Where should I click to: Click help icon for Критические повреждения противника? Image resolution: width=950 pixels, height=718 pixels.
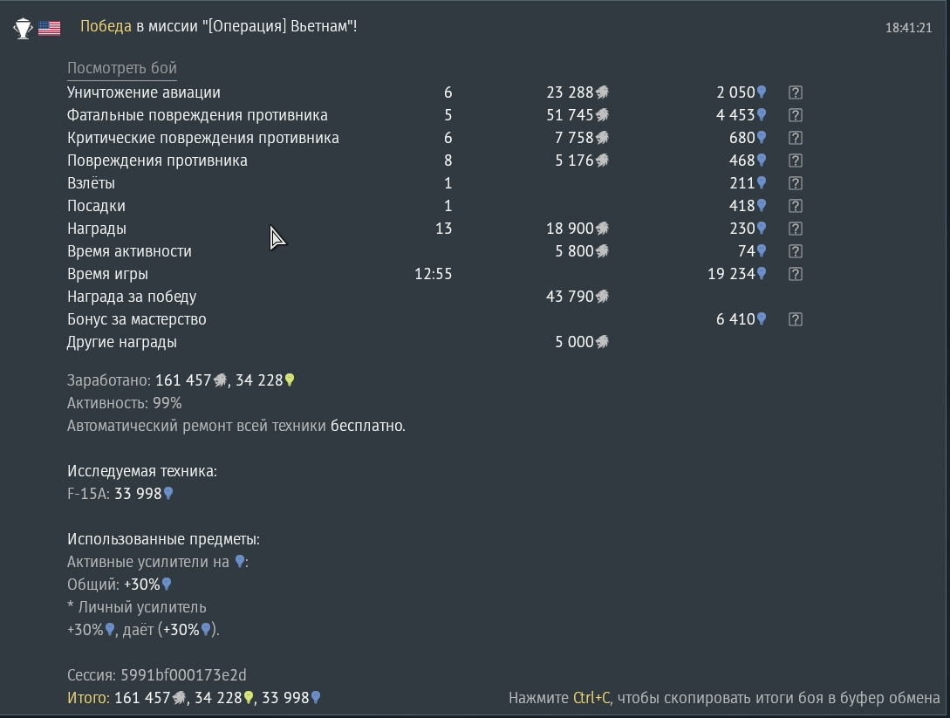795,138
